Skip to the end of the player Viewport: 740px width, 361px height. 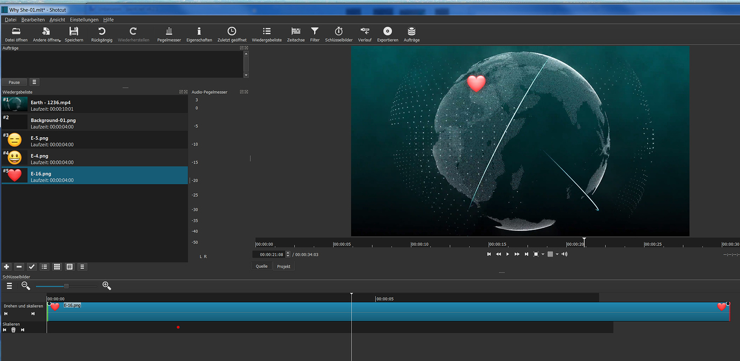point(527,254)
